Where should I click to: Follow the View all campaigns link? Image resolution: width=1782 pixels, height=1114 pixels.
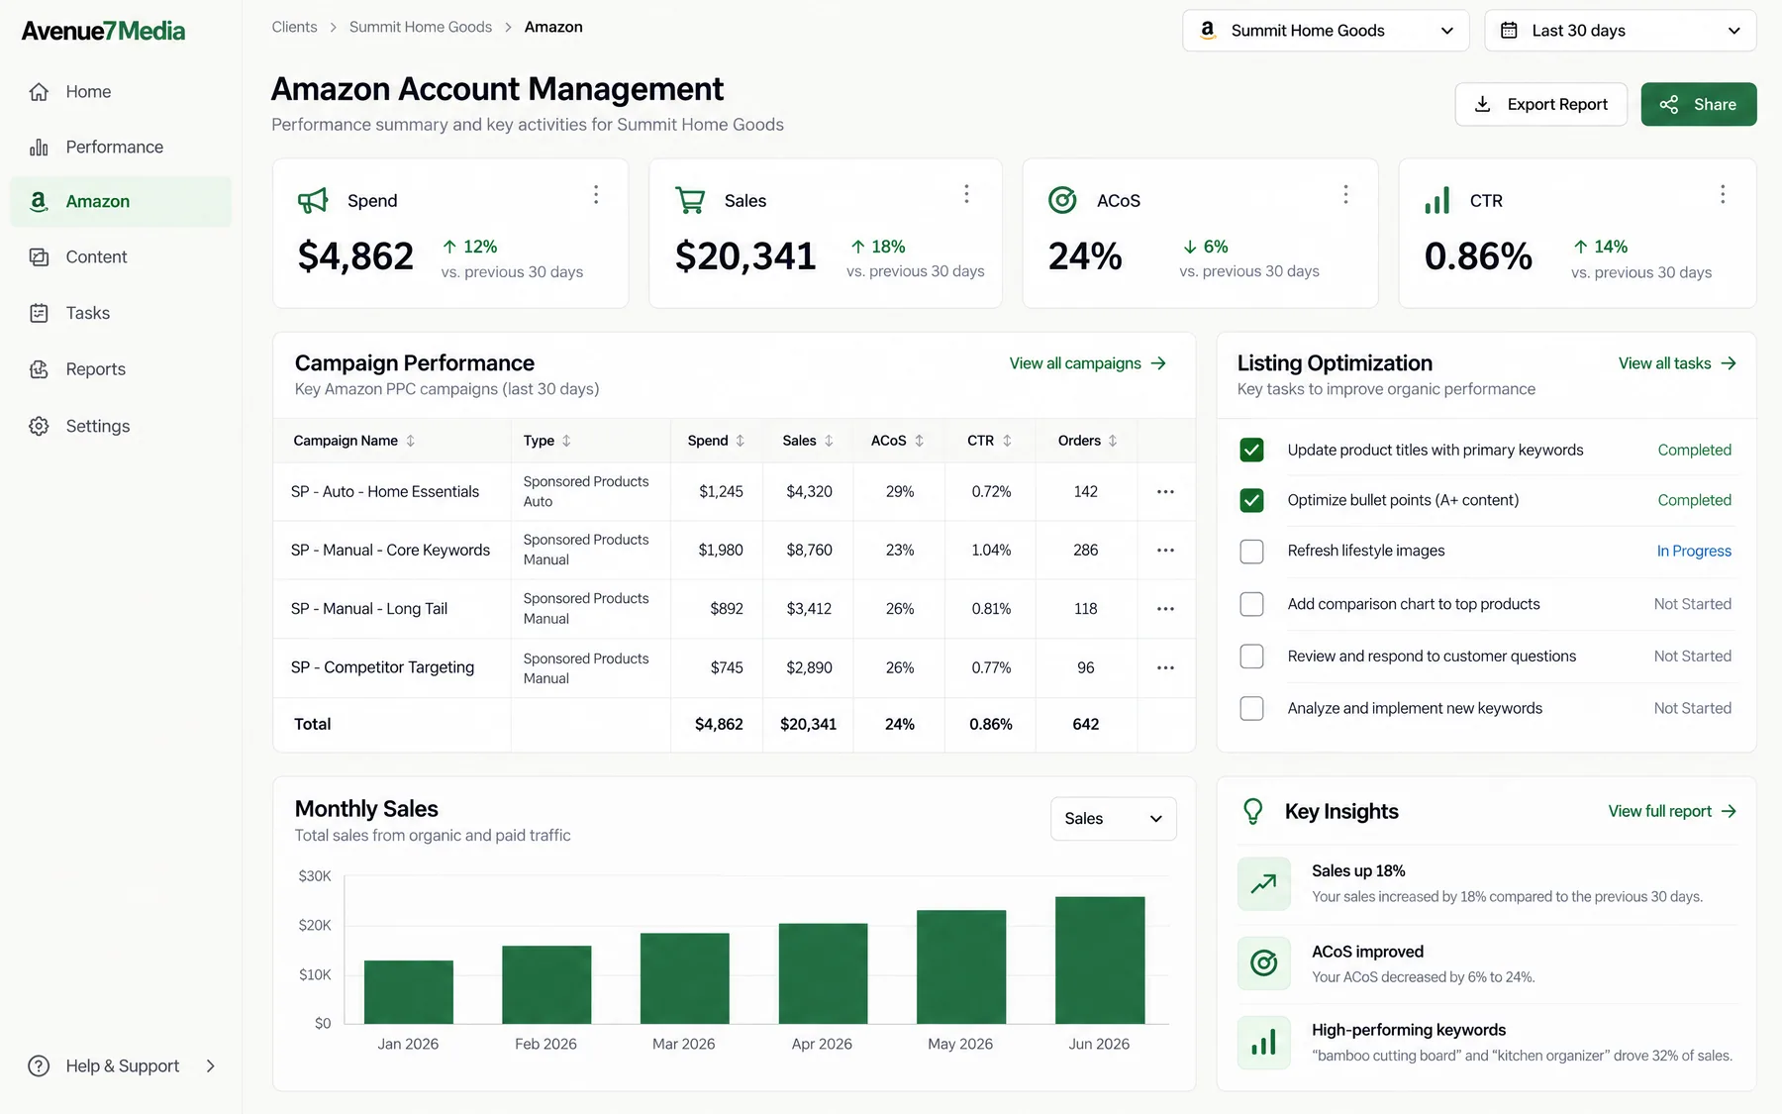pos(1088,363)
